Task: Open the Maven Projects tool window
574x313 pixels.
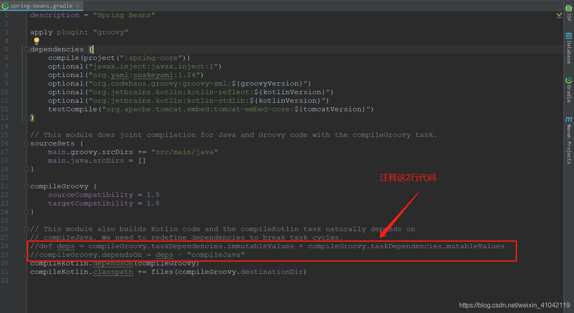Action: (x=569, y=141)
